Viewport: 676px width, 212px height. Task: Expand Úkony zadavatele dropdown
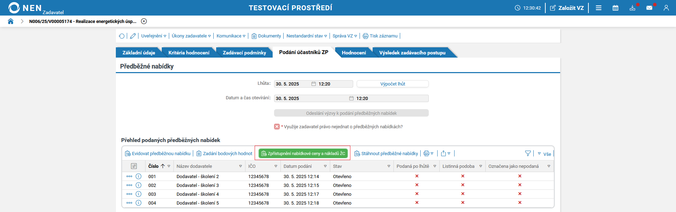click(x=191, y=36)
